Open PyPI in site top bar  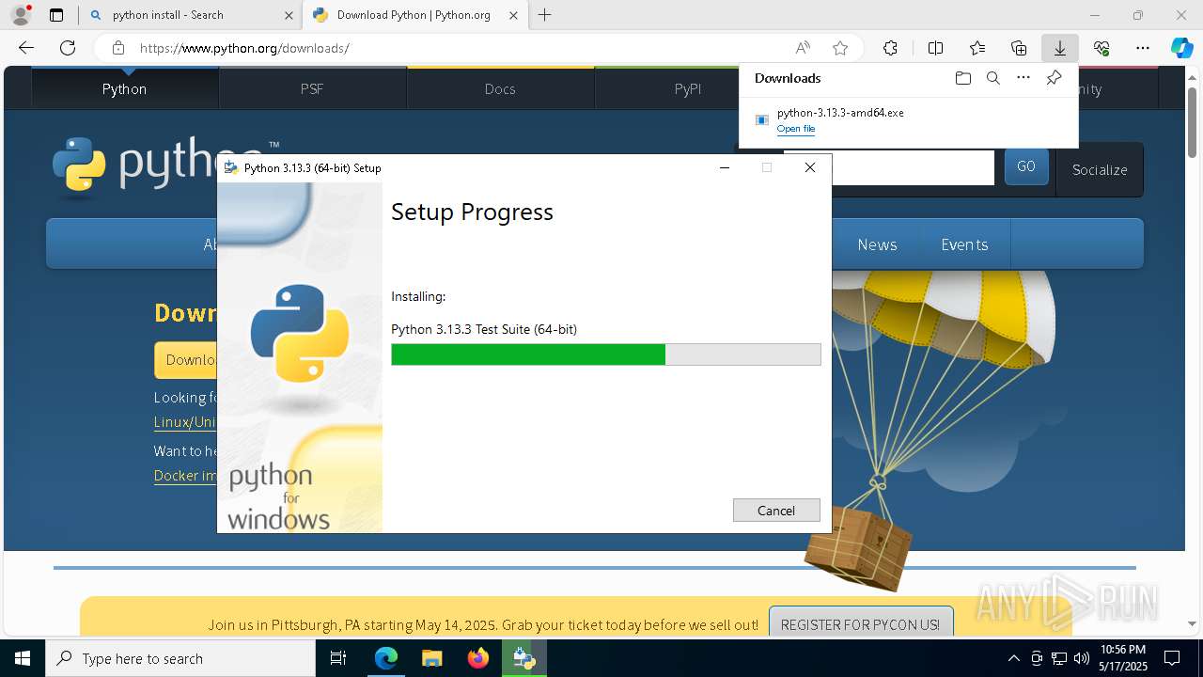coord(688,88)
